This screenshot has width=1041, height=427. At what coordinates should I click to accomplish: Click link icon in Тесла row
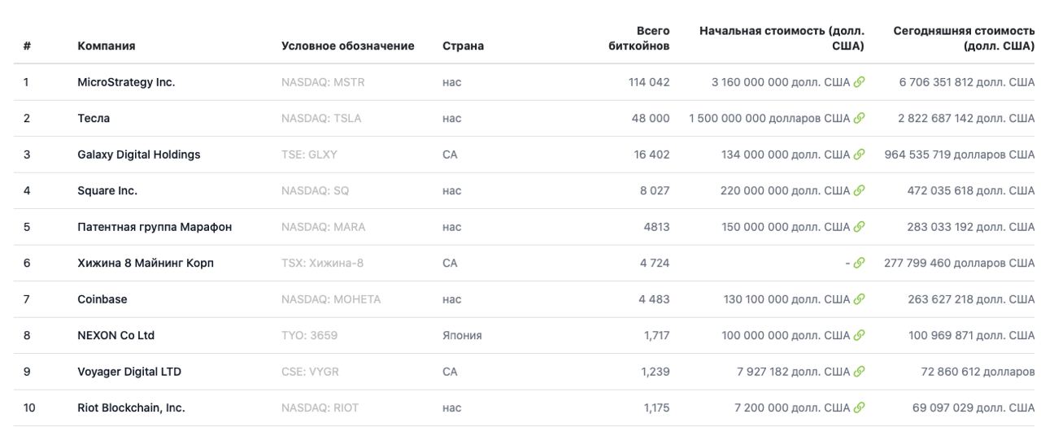[859, 118]
